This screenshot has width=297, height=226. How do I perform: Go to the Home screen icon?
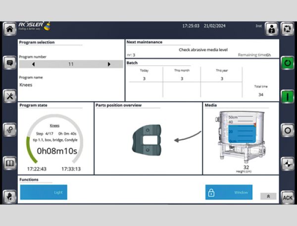(x=9, y=29)
